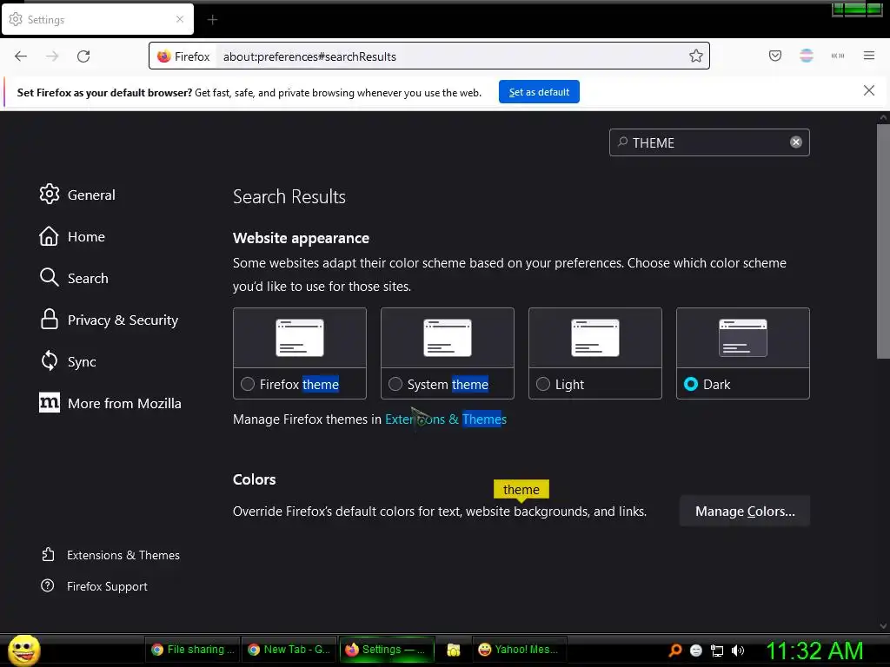Switch to New Tab Chrome taskbar window
Viewport: 890px width, 667px height.
pos(289,650)
